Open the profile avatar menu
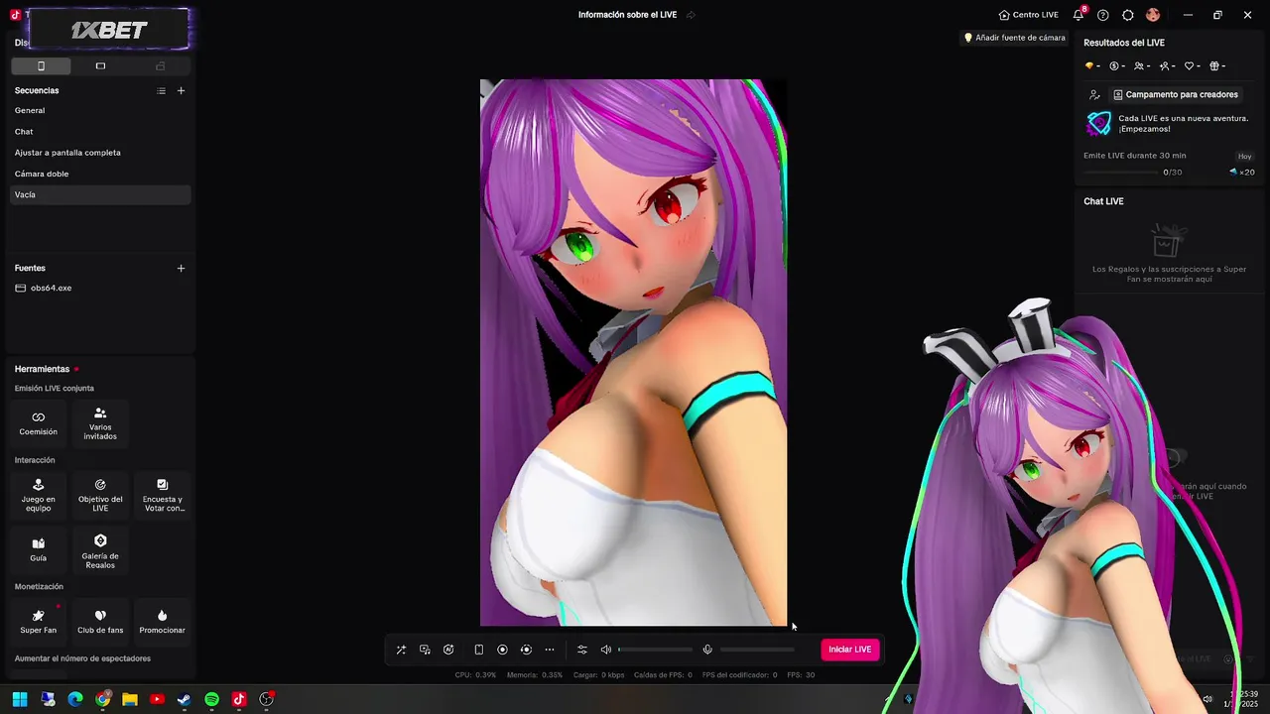The height and width of the screenshot is (714, 1270). pos(1153,15)
